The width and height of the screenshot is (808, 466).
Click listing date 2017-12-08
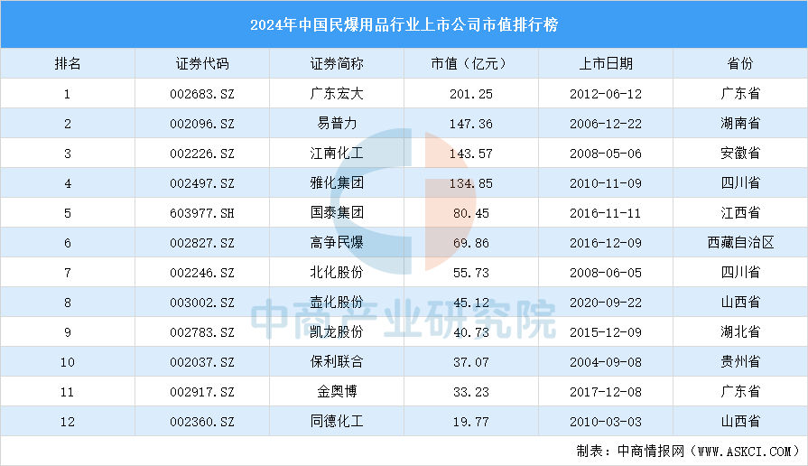pyautogui.click(x=606, y=393)
